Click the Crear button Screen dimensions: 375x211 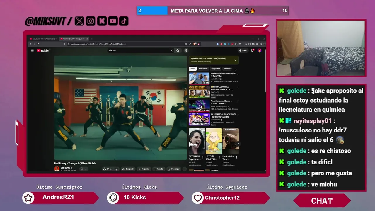[243, 50]
